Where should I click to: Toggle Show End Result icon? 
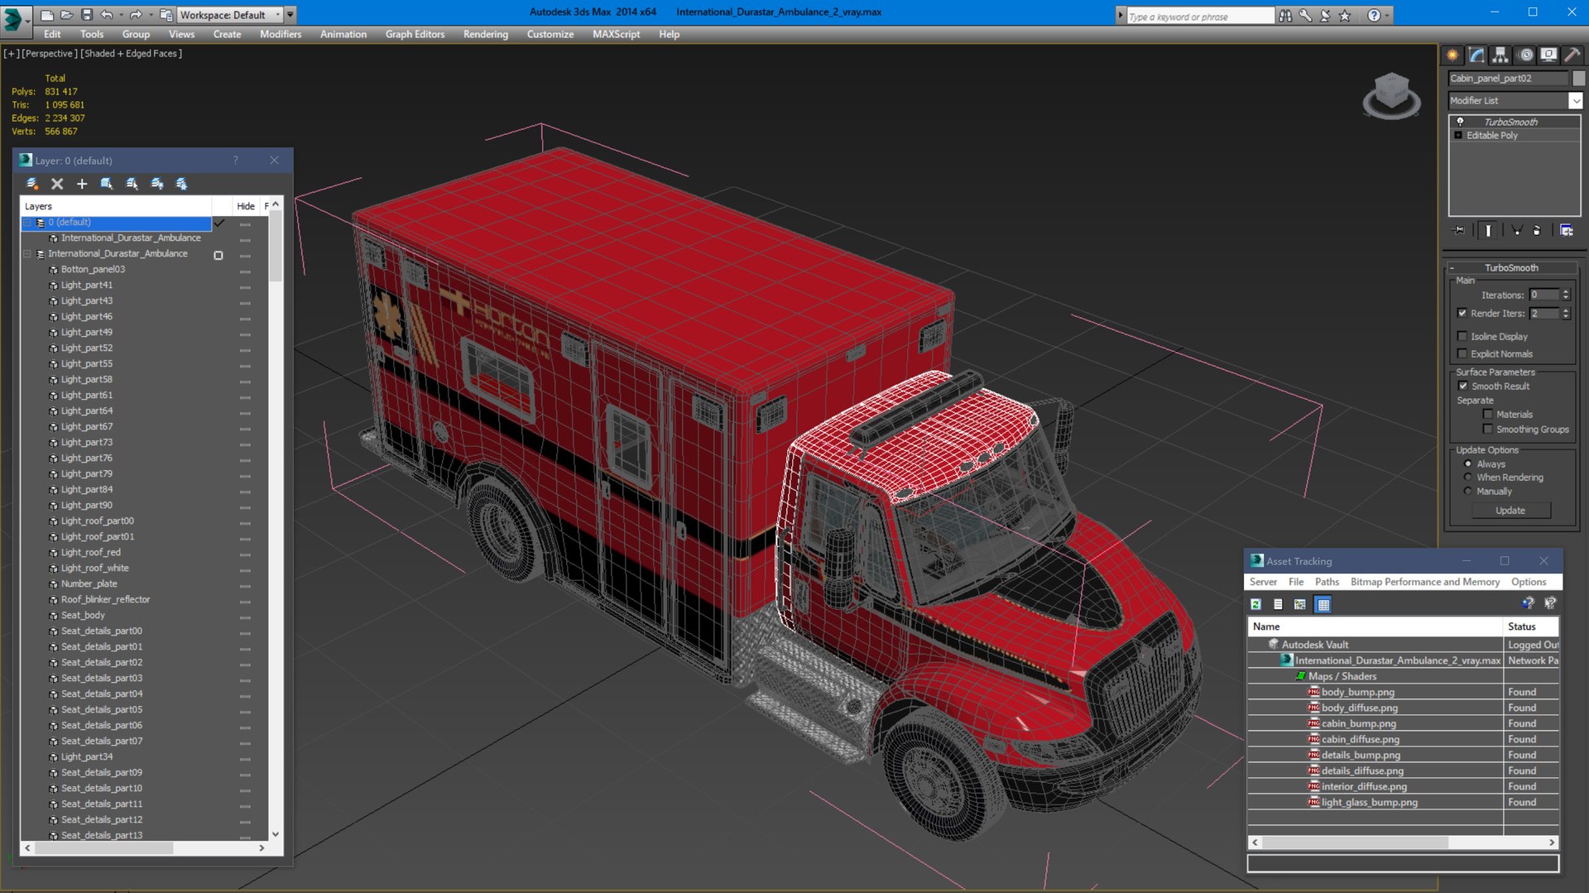point(1488,230)
